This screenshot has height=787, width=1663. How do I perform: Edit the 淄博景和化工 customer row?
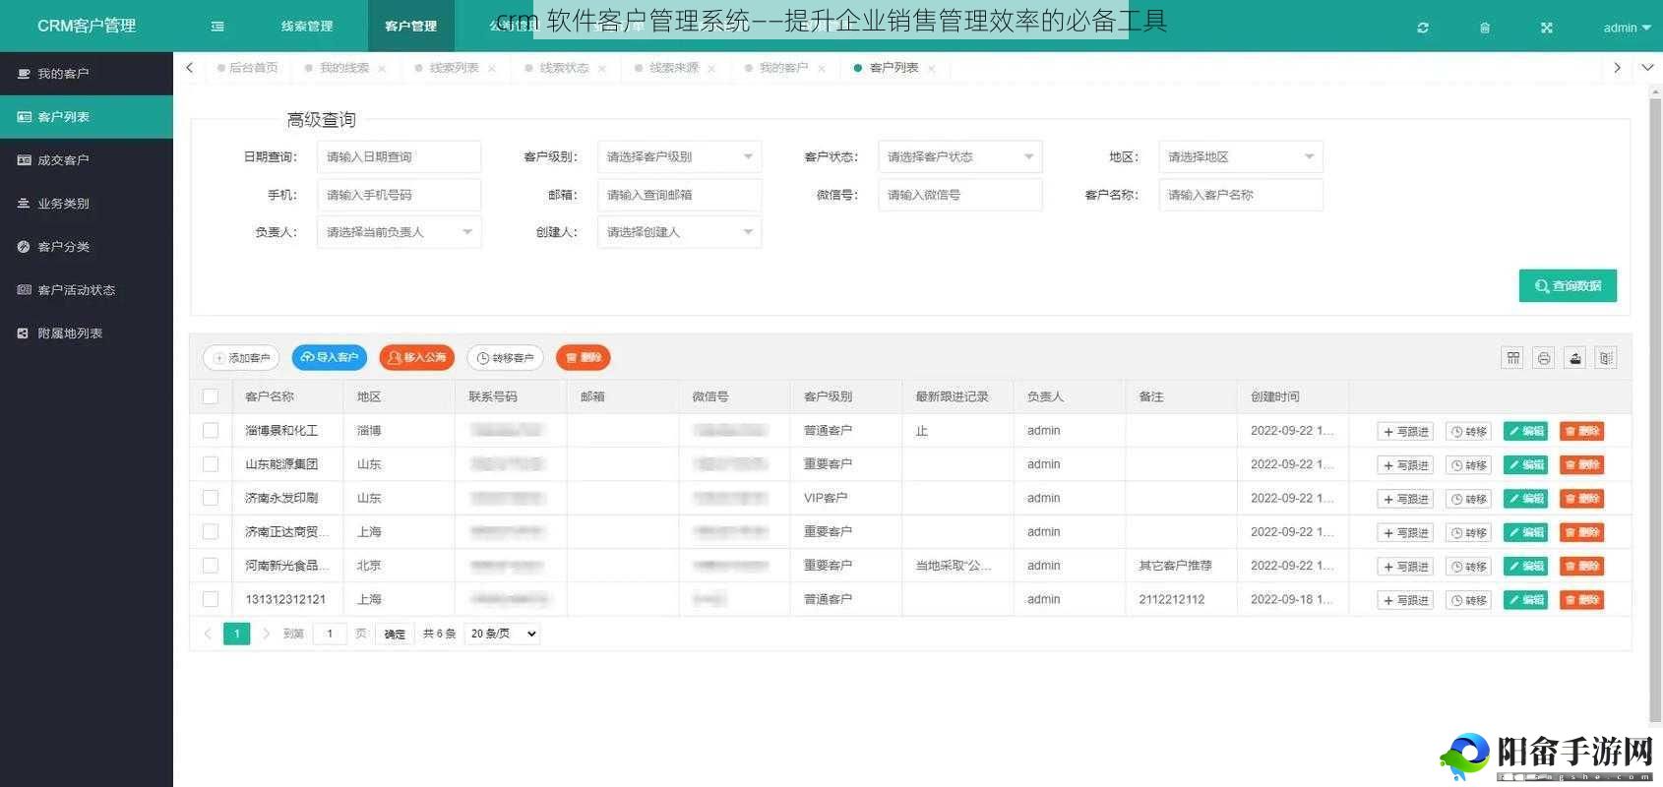1526,431
